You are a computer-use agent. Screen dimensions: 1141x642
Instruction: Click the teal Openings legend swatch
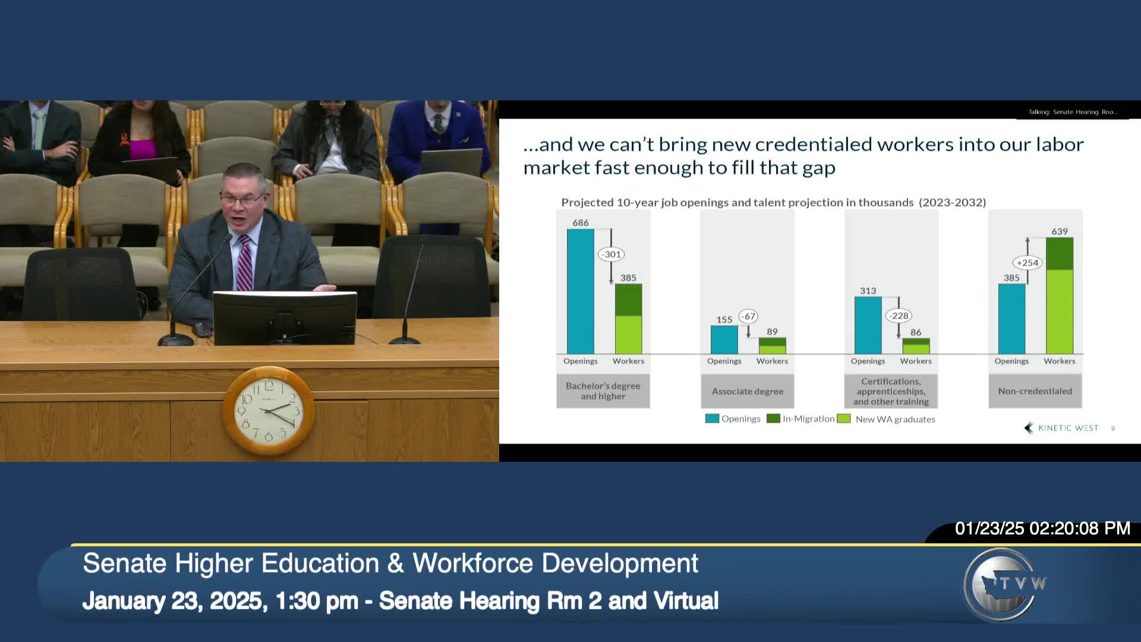click(x=712, y=418)
